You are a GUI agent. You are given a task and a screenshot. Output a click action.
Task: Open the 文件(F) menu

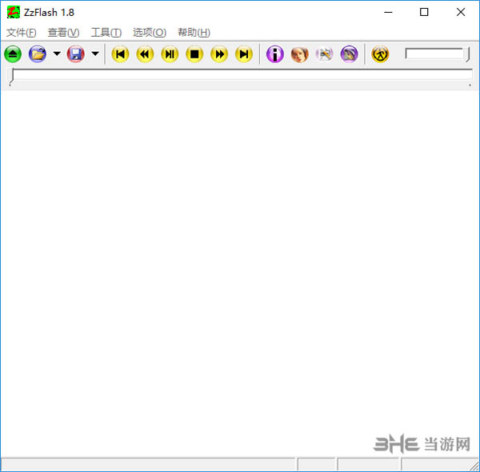[22, 32]
